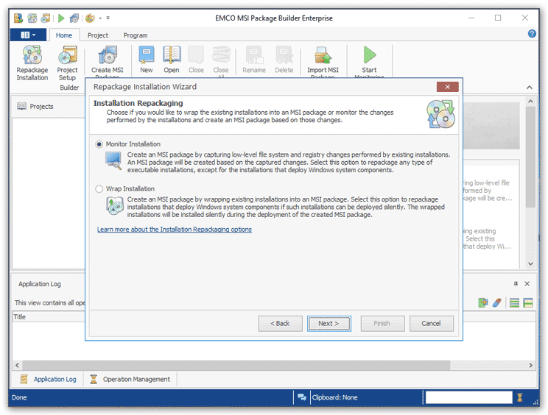Click the "Clipboard: None" status bar text
This screenshot has height=415, width=548.
point(334,397)
